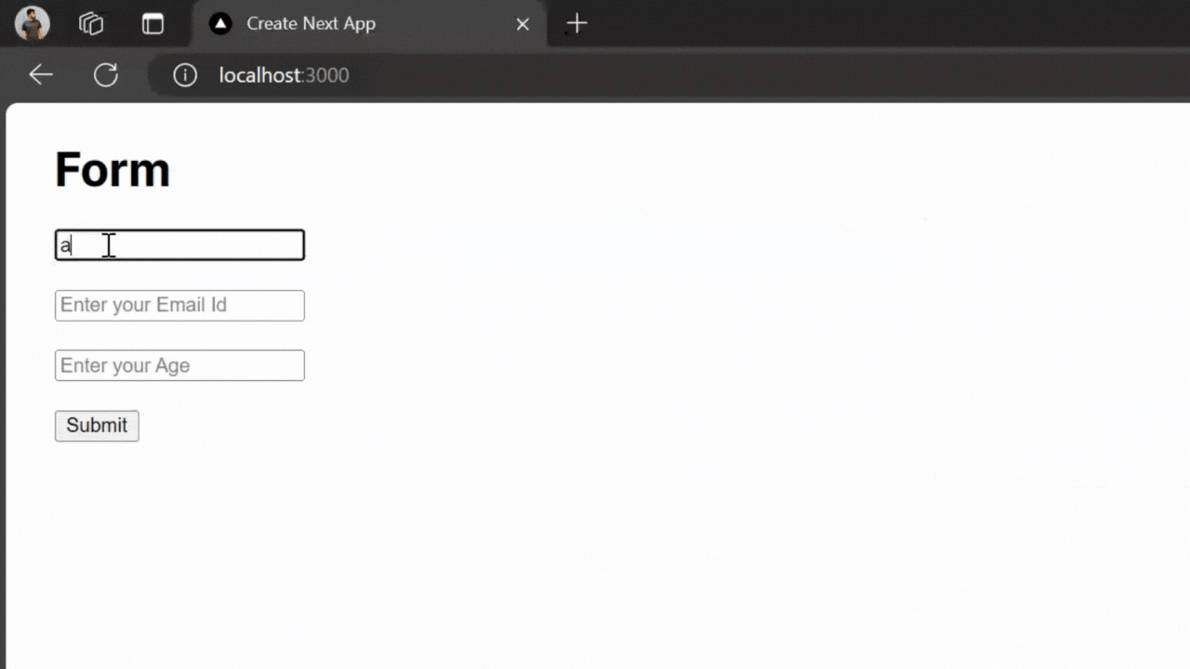Focus the Enter your Email Id field
The image size is (1190, 669).
[x=179, y=305]
